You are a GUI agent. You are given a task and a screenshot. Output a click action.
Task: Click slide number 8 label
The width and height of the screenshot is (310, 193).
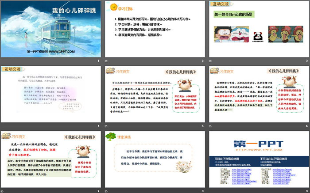click(x=202, y=191)
